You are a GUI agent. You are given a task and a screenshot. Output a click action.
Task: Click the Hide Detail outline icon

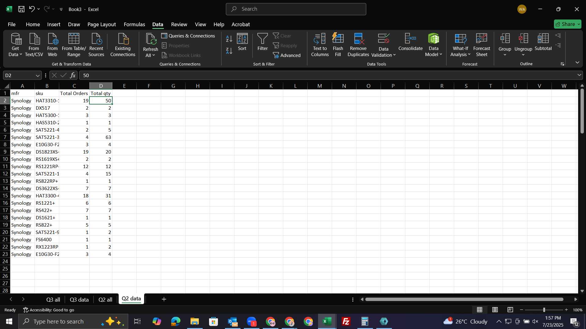point(558,45)
